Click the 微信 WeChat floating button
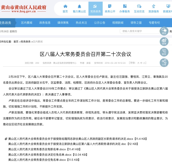Viewport: 172px width, 168px height. [x=164, y=31]
